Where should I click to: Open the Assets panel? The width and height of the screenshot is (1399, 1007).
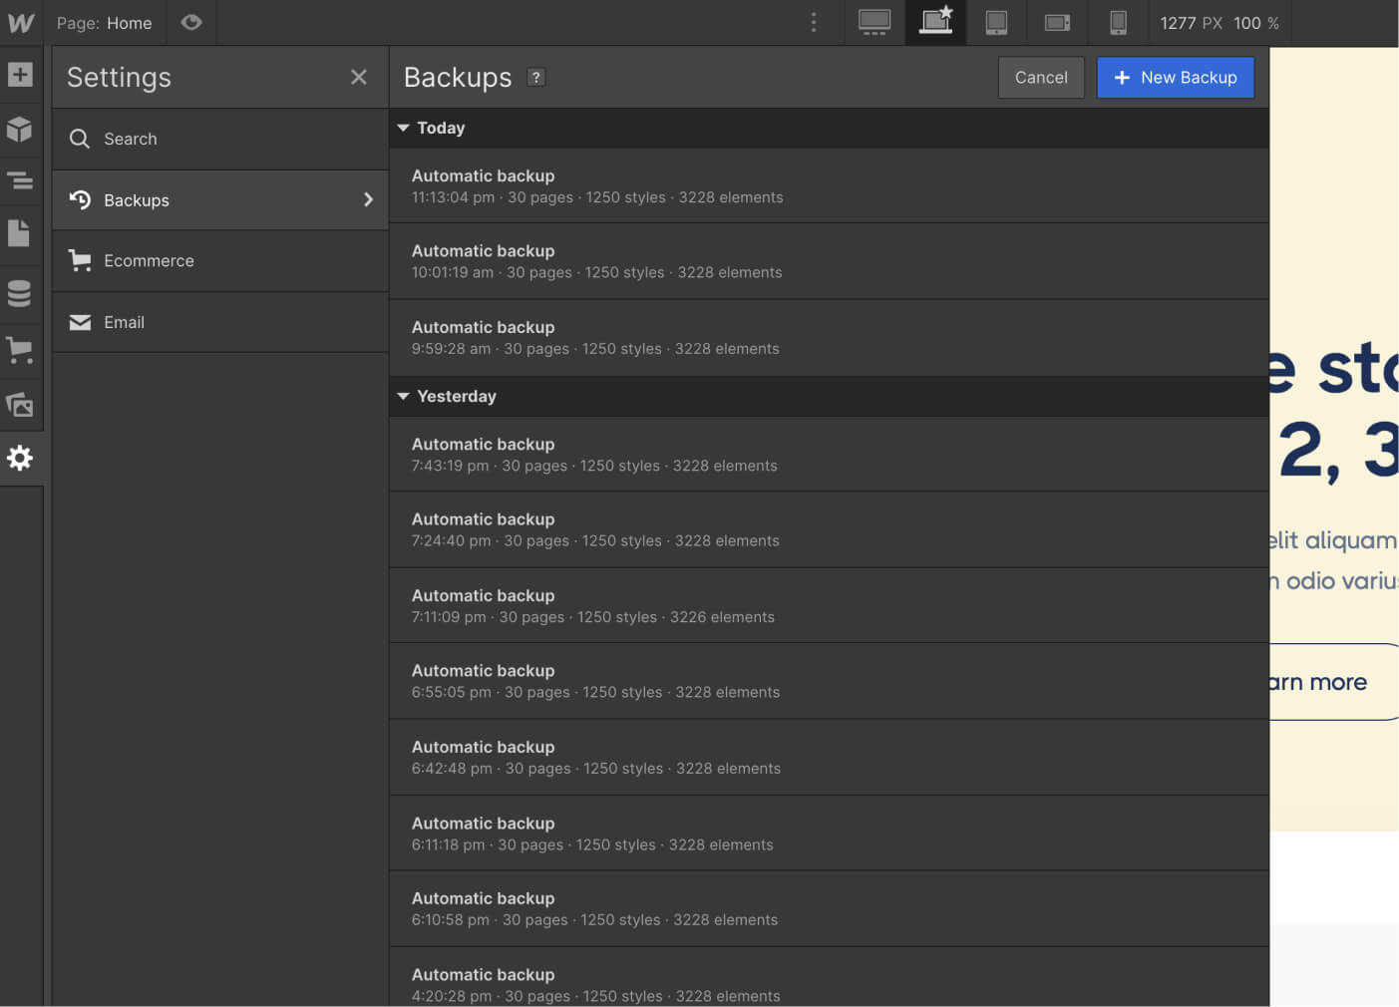tap(21, 405)
